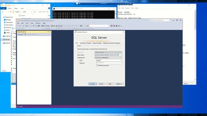Screen dimensions: 207x116
Task: Open the address bar history dropdown in File Explorer
Action: 32,12
